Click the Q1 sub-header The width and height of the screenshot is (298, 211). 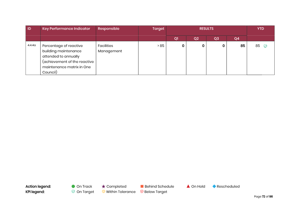[x=176, y=38]
